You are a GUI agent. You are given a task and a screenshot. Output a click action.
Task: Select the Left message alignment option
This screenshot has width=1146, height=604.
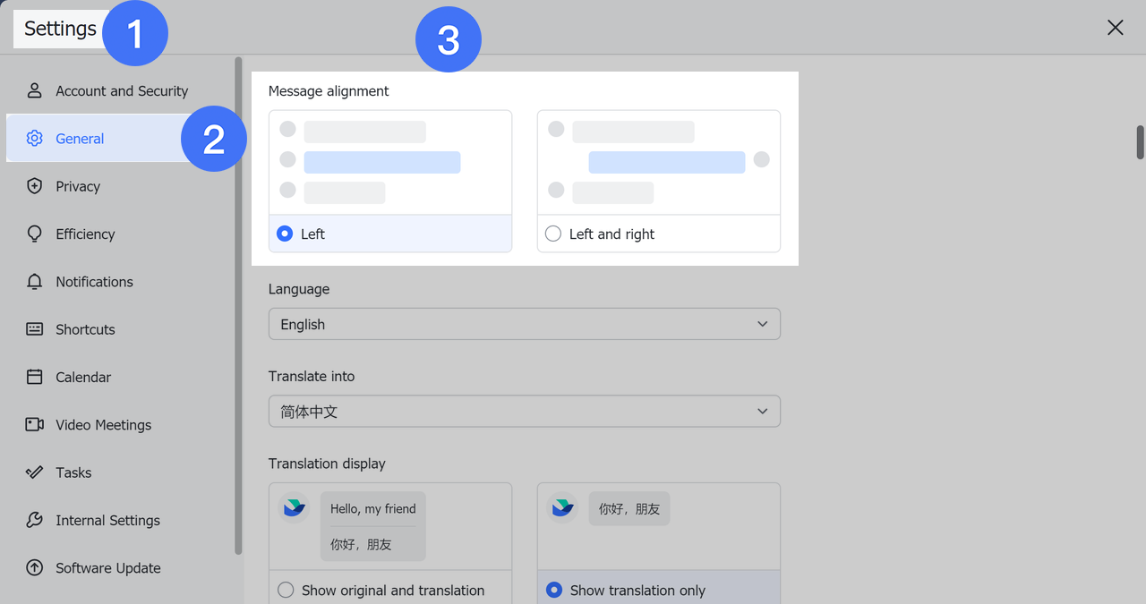click(x=285, y=233)
